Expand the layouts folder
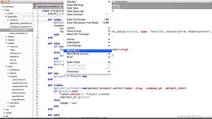Viewport: 212px width, 119px height. [8, 73]
